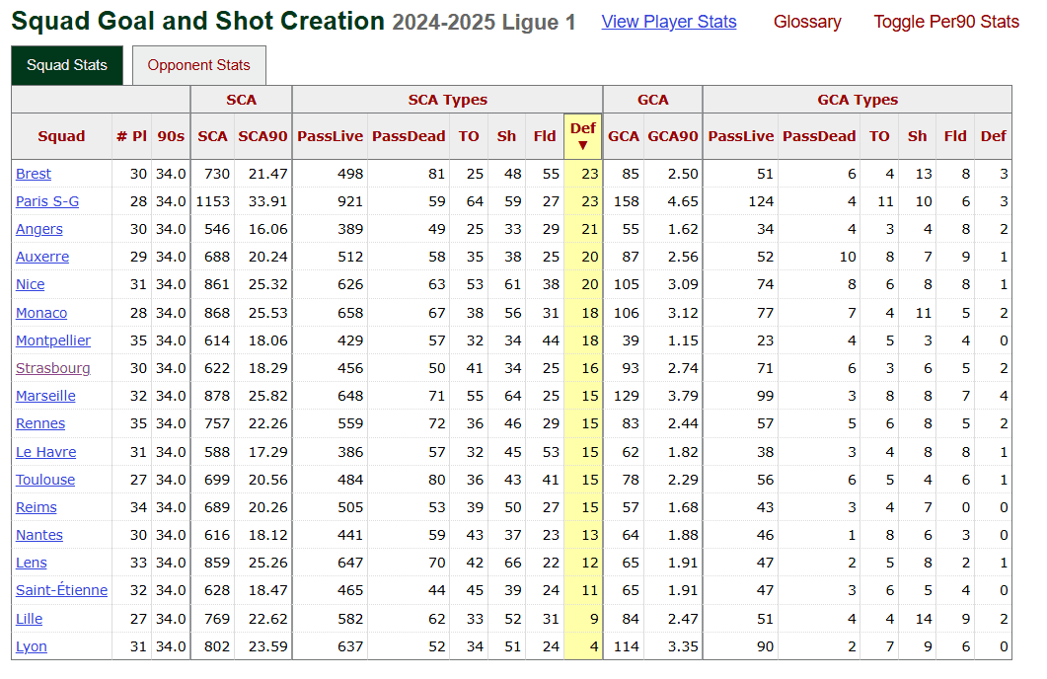
Task: Click Lyon's highlighted Def value cell
Action: coord(582,646)
